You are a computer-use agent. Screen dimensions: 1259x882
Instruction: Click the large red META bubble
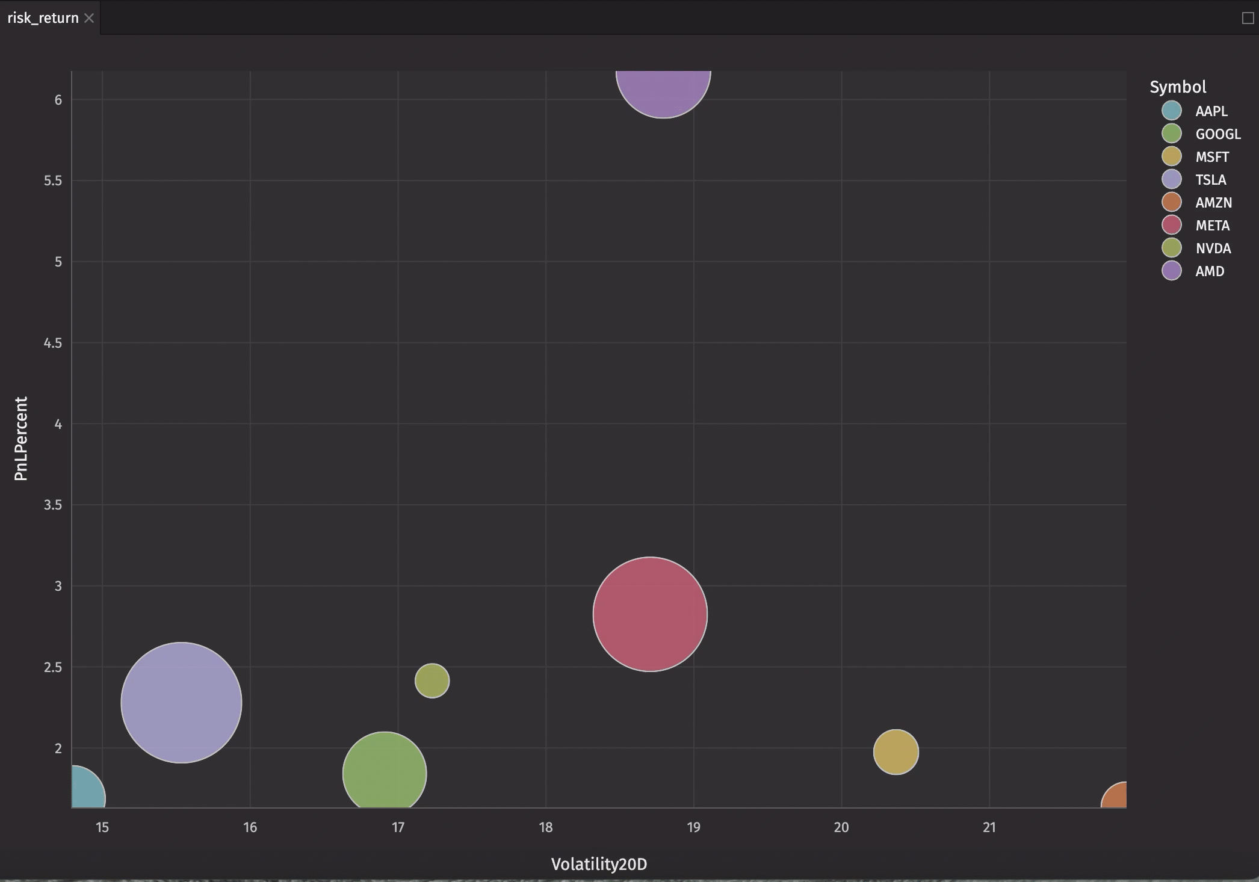(650, 614)
